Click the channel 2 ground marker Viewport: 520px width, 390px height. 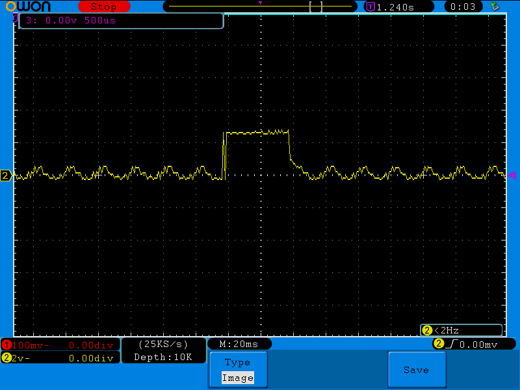6,175
